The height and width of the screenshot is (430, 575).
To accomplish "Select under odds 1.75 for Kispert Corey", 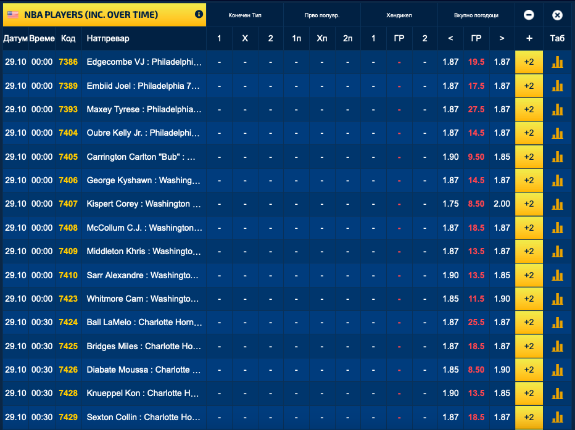I will pyautogui.click(x=450, y=204).
